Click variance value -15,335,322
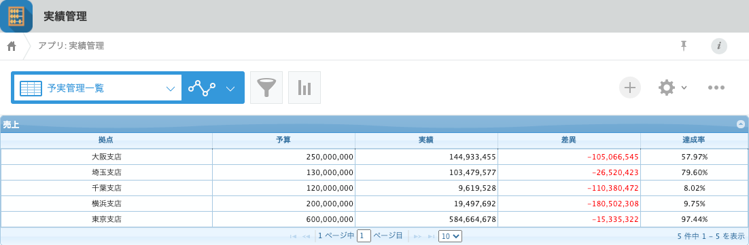749x245 pixels. [x=615, y=219]
